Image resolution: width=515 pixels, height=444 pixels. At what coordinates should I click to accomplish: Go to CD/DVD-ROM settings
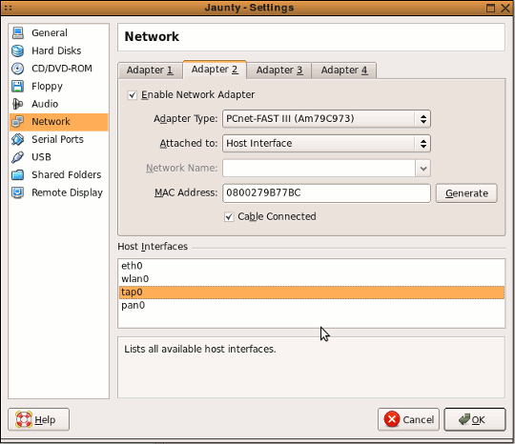(58, 69)
